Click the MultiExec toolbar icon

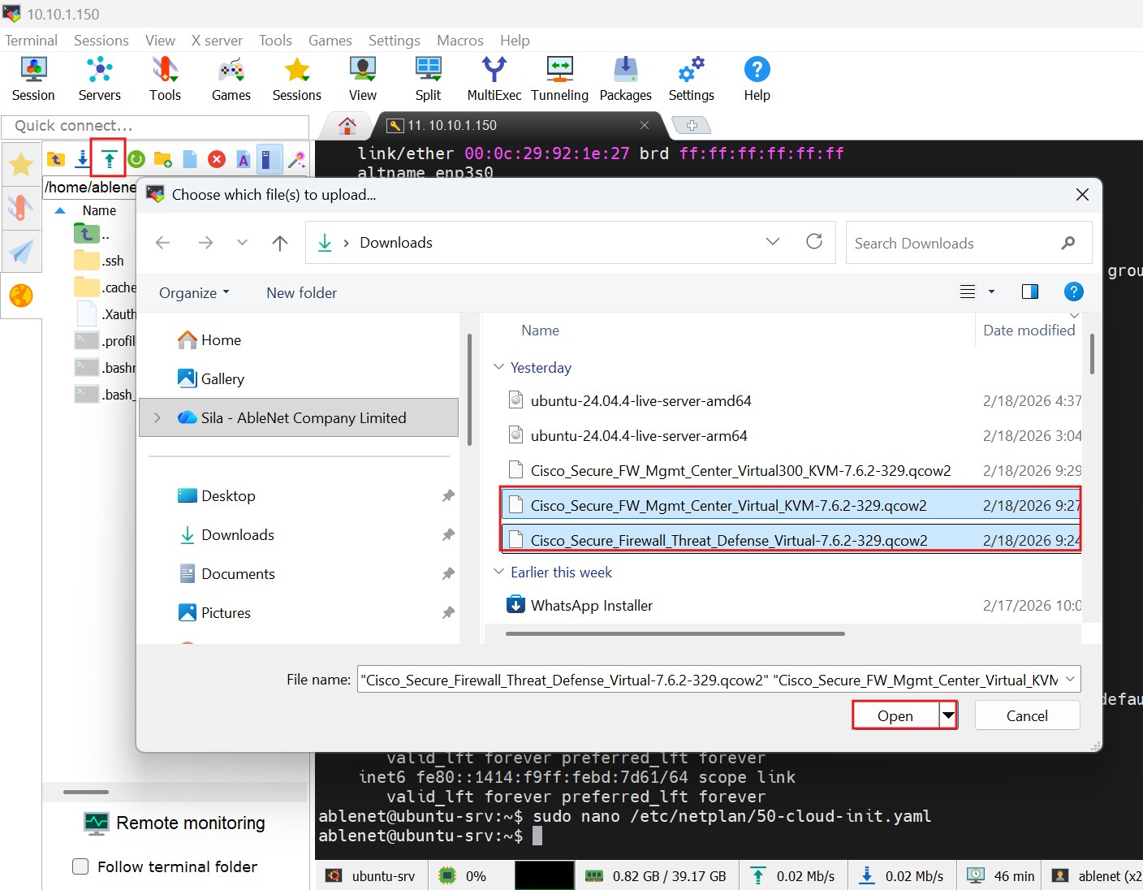tap(494, 79)
